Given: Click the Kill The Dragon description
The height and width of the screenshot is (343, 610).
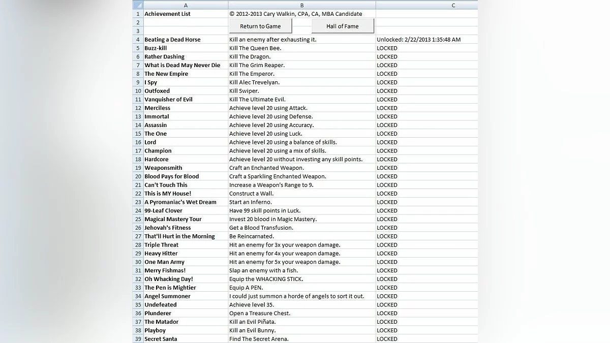Looking at the screenshot, I should pyautogui.click(x=302, y=57).
